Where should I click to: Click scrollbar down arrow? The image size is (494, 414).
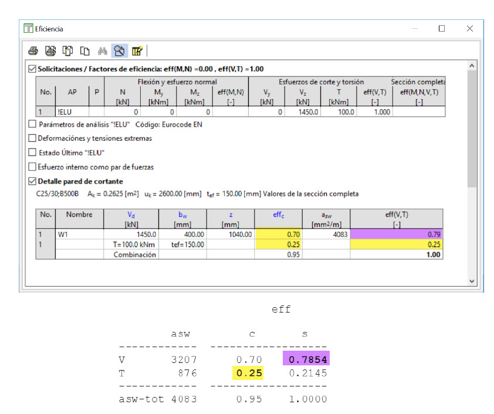[473, 281]
